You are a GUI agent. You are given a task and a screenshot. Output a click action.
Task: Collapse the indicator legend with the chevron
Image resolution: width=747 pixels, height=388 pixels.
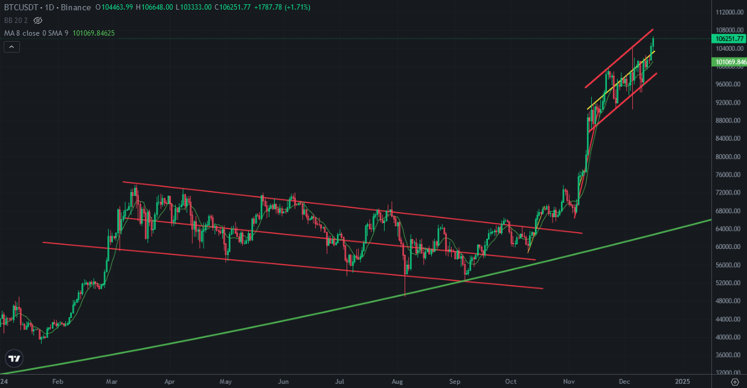pyautogui.click(x=11, y=47)
